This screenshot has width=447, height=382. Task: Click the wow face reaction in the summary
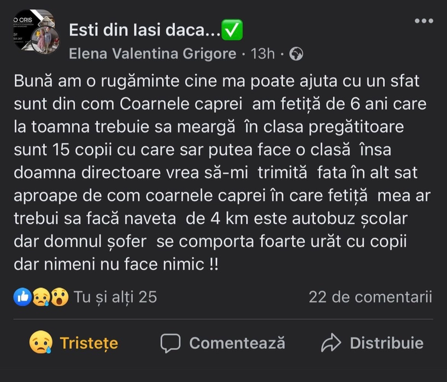59,297
